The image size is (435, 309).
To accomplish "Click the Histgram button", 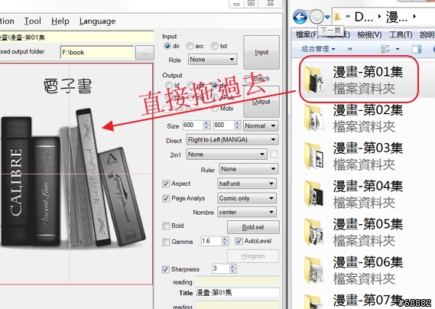I will pyautogui.click(x=253, y=256).
